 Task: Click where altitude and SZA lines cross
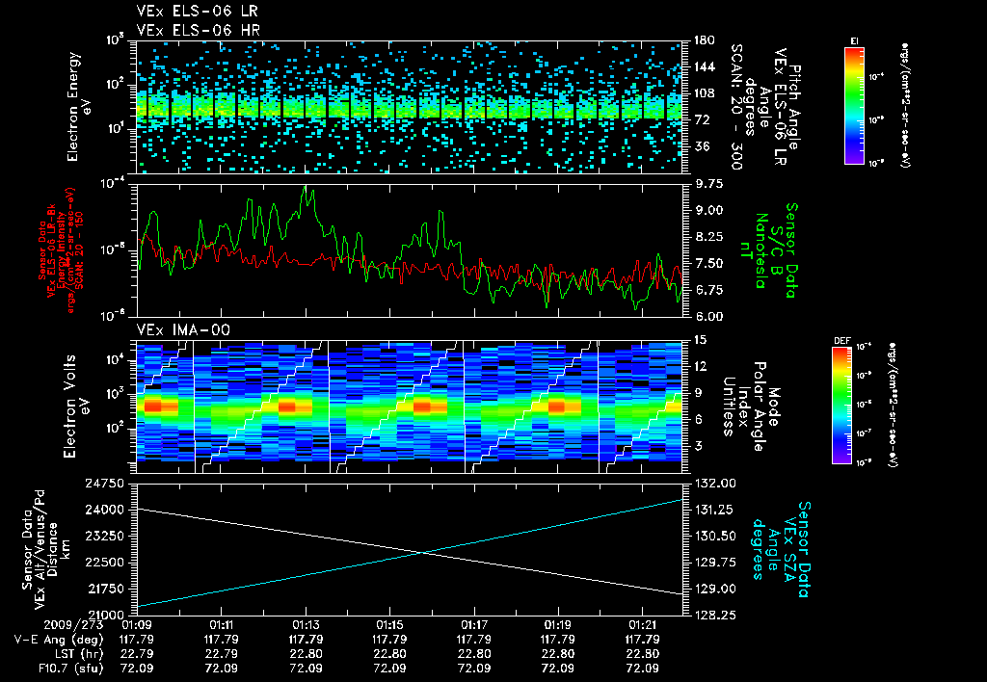(x=424, y=553)
